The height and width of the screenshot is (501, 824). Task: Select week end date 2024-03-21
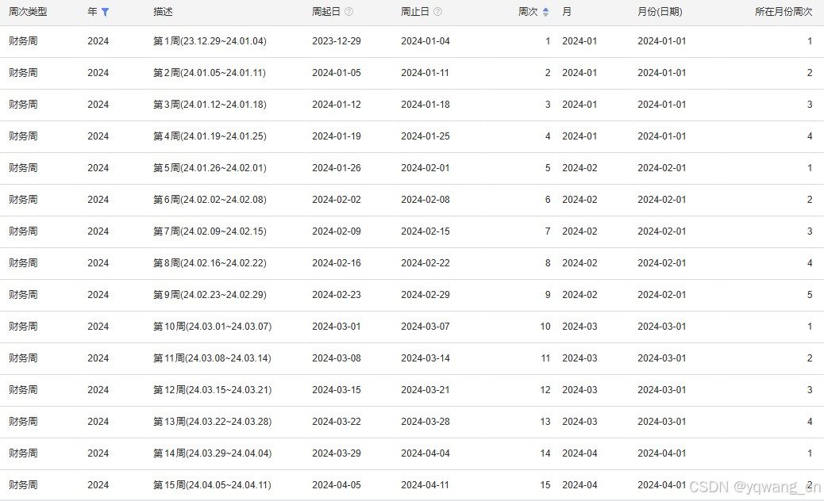[x=425, y=390]
